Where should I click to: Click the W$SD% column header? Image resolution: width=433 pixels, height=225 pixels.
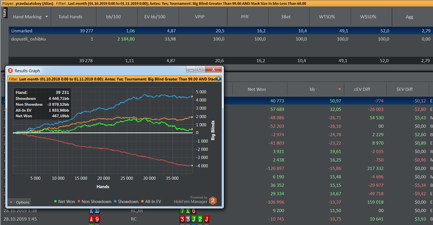(x=368, y=17)
